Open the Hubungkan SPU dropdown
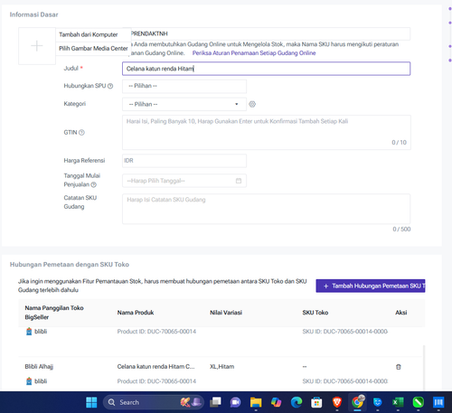 point(184,86)
